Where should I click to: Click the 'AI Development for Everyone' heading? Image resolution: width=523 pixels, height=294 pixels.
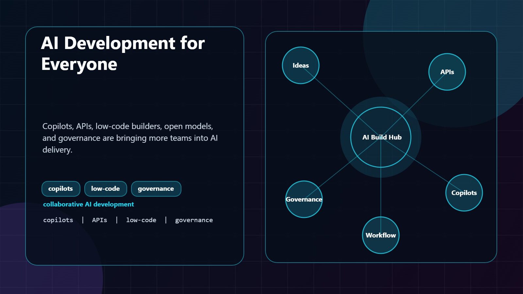tap(123, 54)
